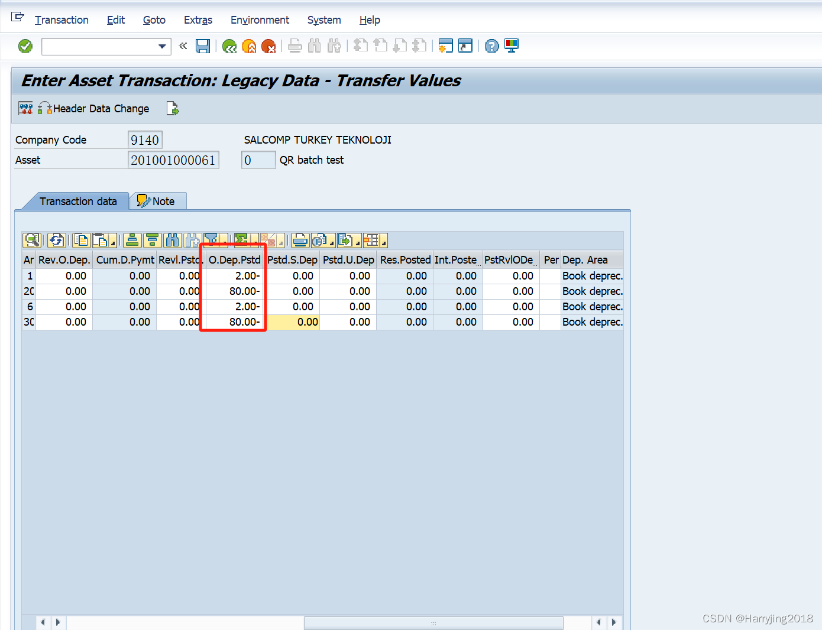Click the Next Page icon
Screen dimensions: 822x630
400,46
